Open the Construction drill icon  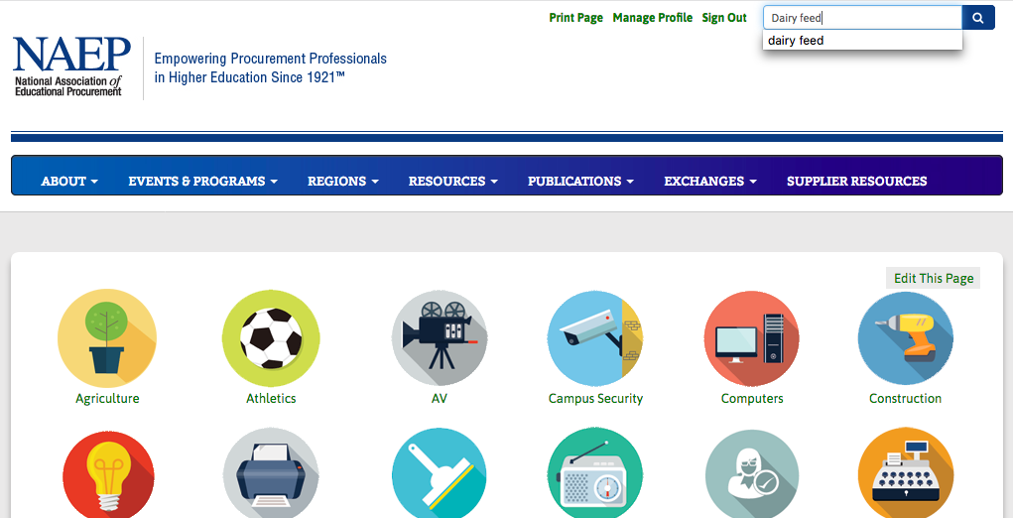click(x=905, y=339)
